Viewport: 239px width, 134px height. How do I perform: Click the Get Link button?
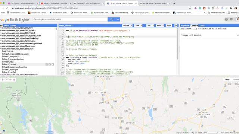126,26
